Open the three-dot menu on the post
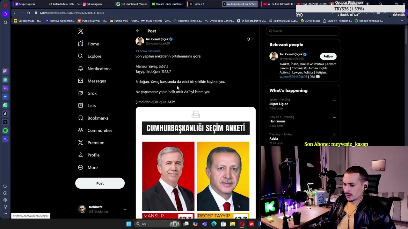408x229 pixels. tap(254, 39)
